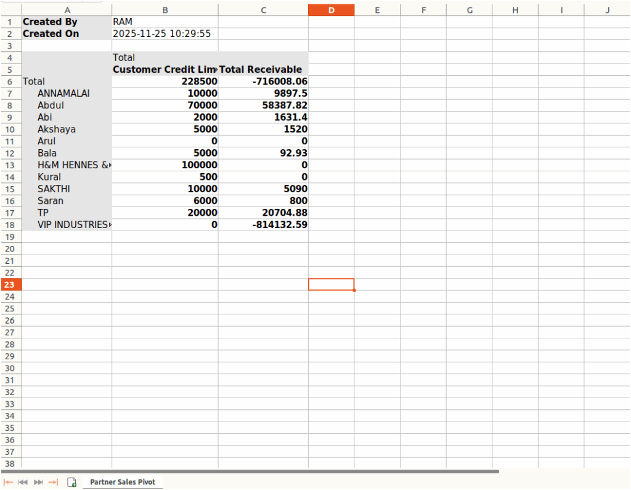Go to next sheet with navigation arrow
This screenshot has width=631, height=490.
38,482
